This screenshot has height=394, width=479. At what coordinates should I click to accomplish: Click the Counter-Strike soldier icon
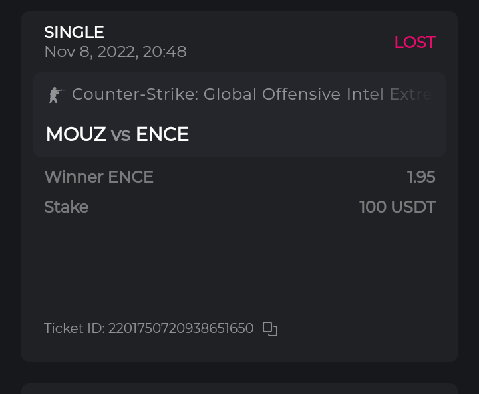coord(55,95)
